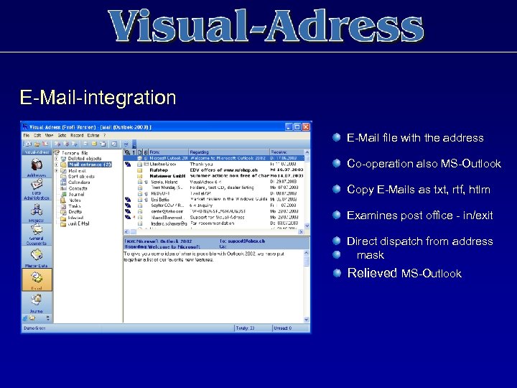Open the Extras menu
Viewport: 517px width, 388px height.
pyautogui.click(x=93, y=135)
